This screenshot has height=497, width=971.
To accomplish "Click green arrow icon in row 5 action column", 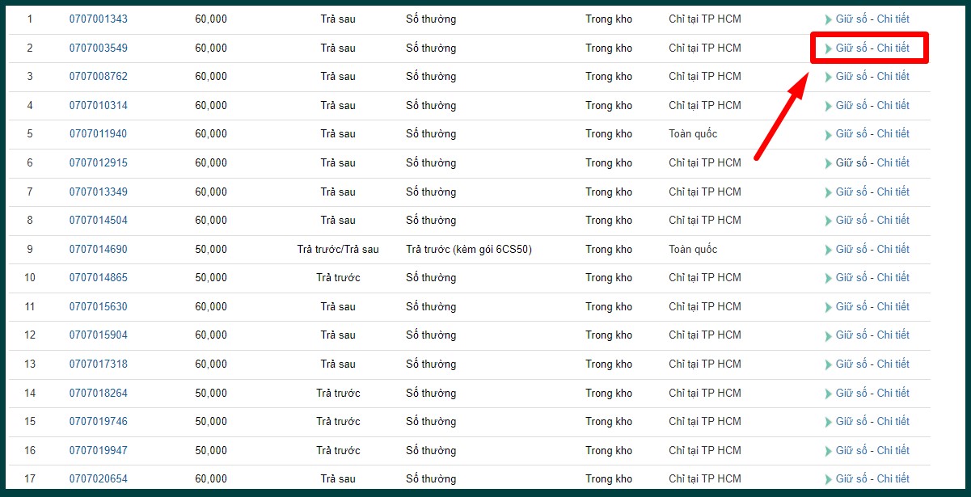I will (x=828, y=134).
